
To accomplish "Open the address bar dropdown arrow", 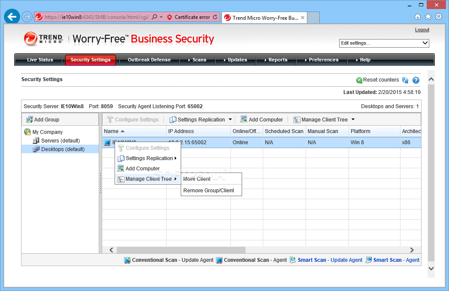I will pos(161,17).
